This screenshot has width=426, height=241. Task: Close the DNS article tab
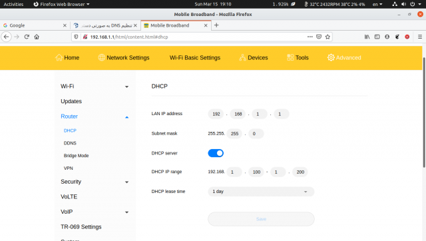coord(135,25)
